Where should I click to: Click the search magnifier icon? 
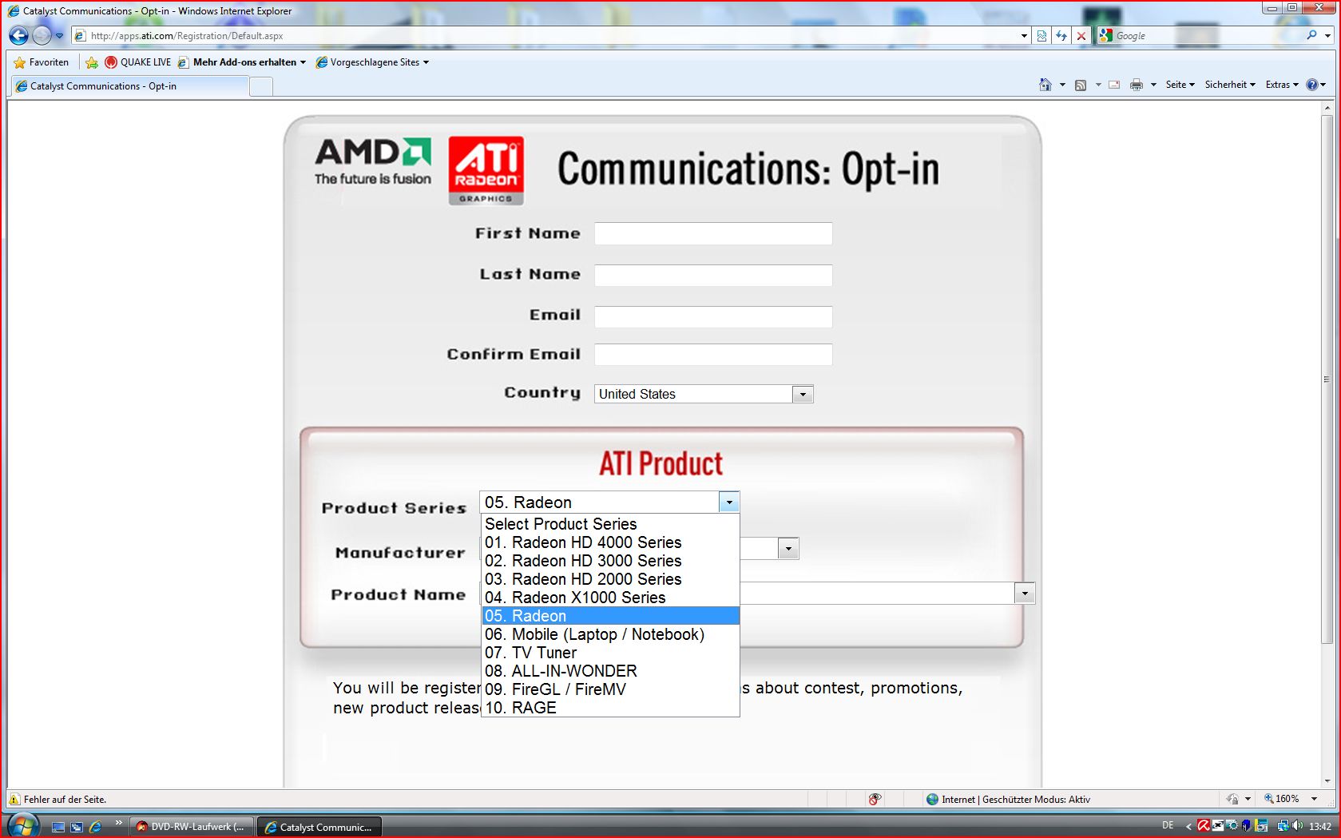[1311, 35]
